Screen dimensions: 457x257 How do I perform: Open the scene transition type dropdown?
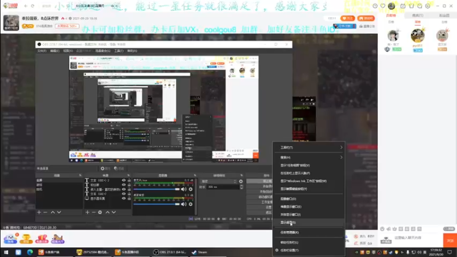(x=219, y=181)
